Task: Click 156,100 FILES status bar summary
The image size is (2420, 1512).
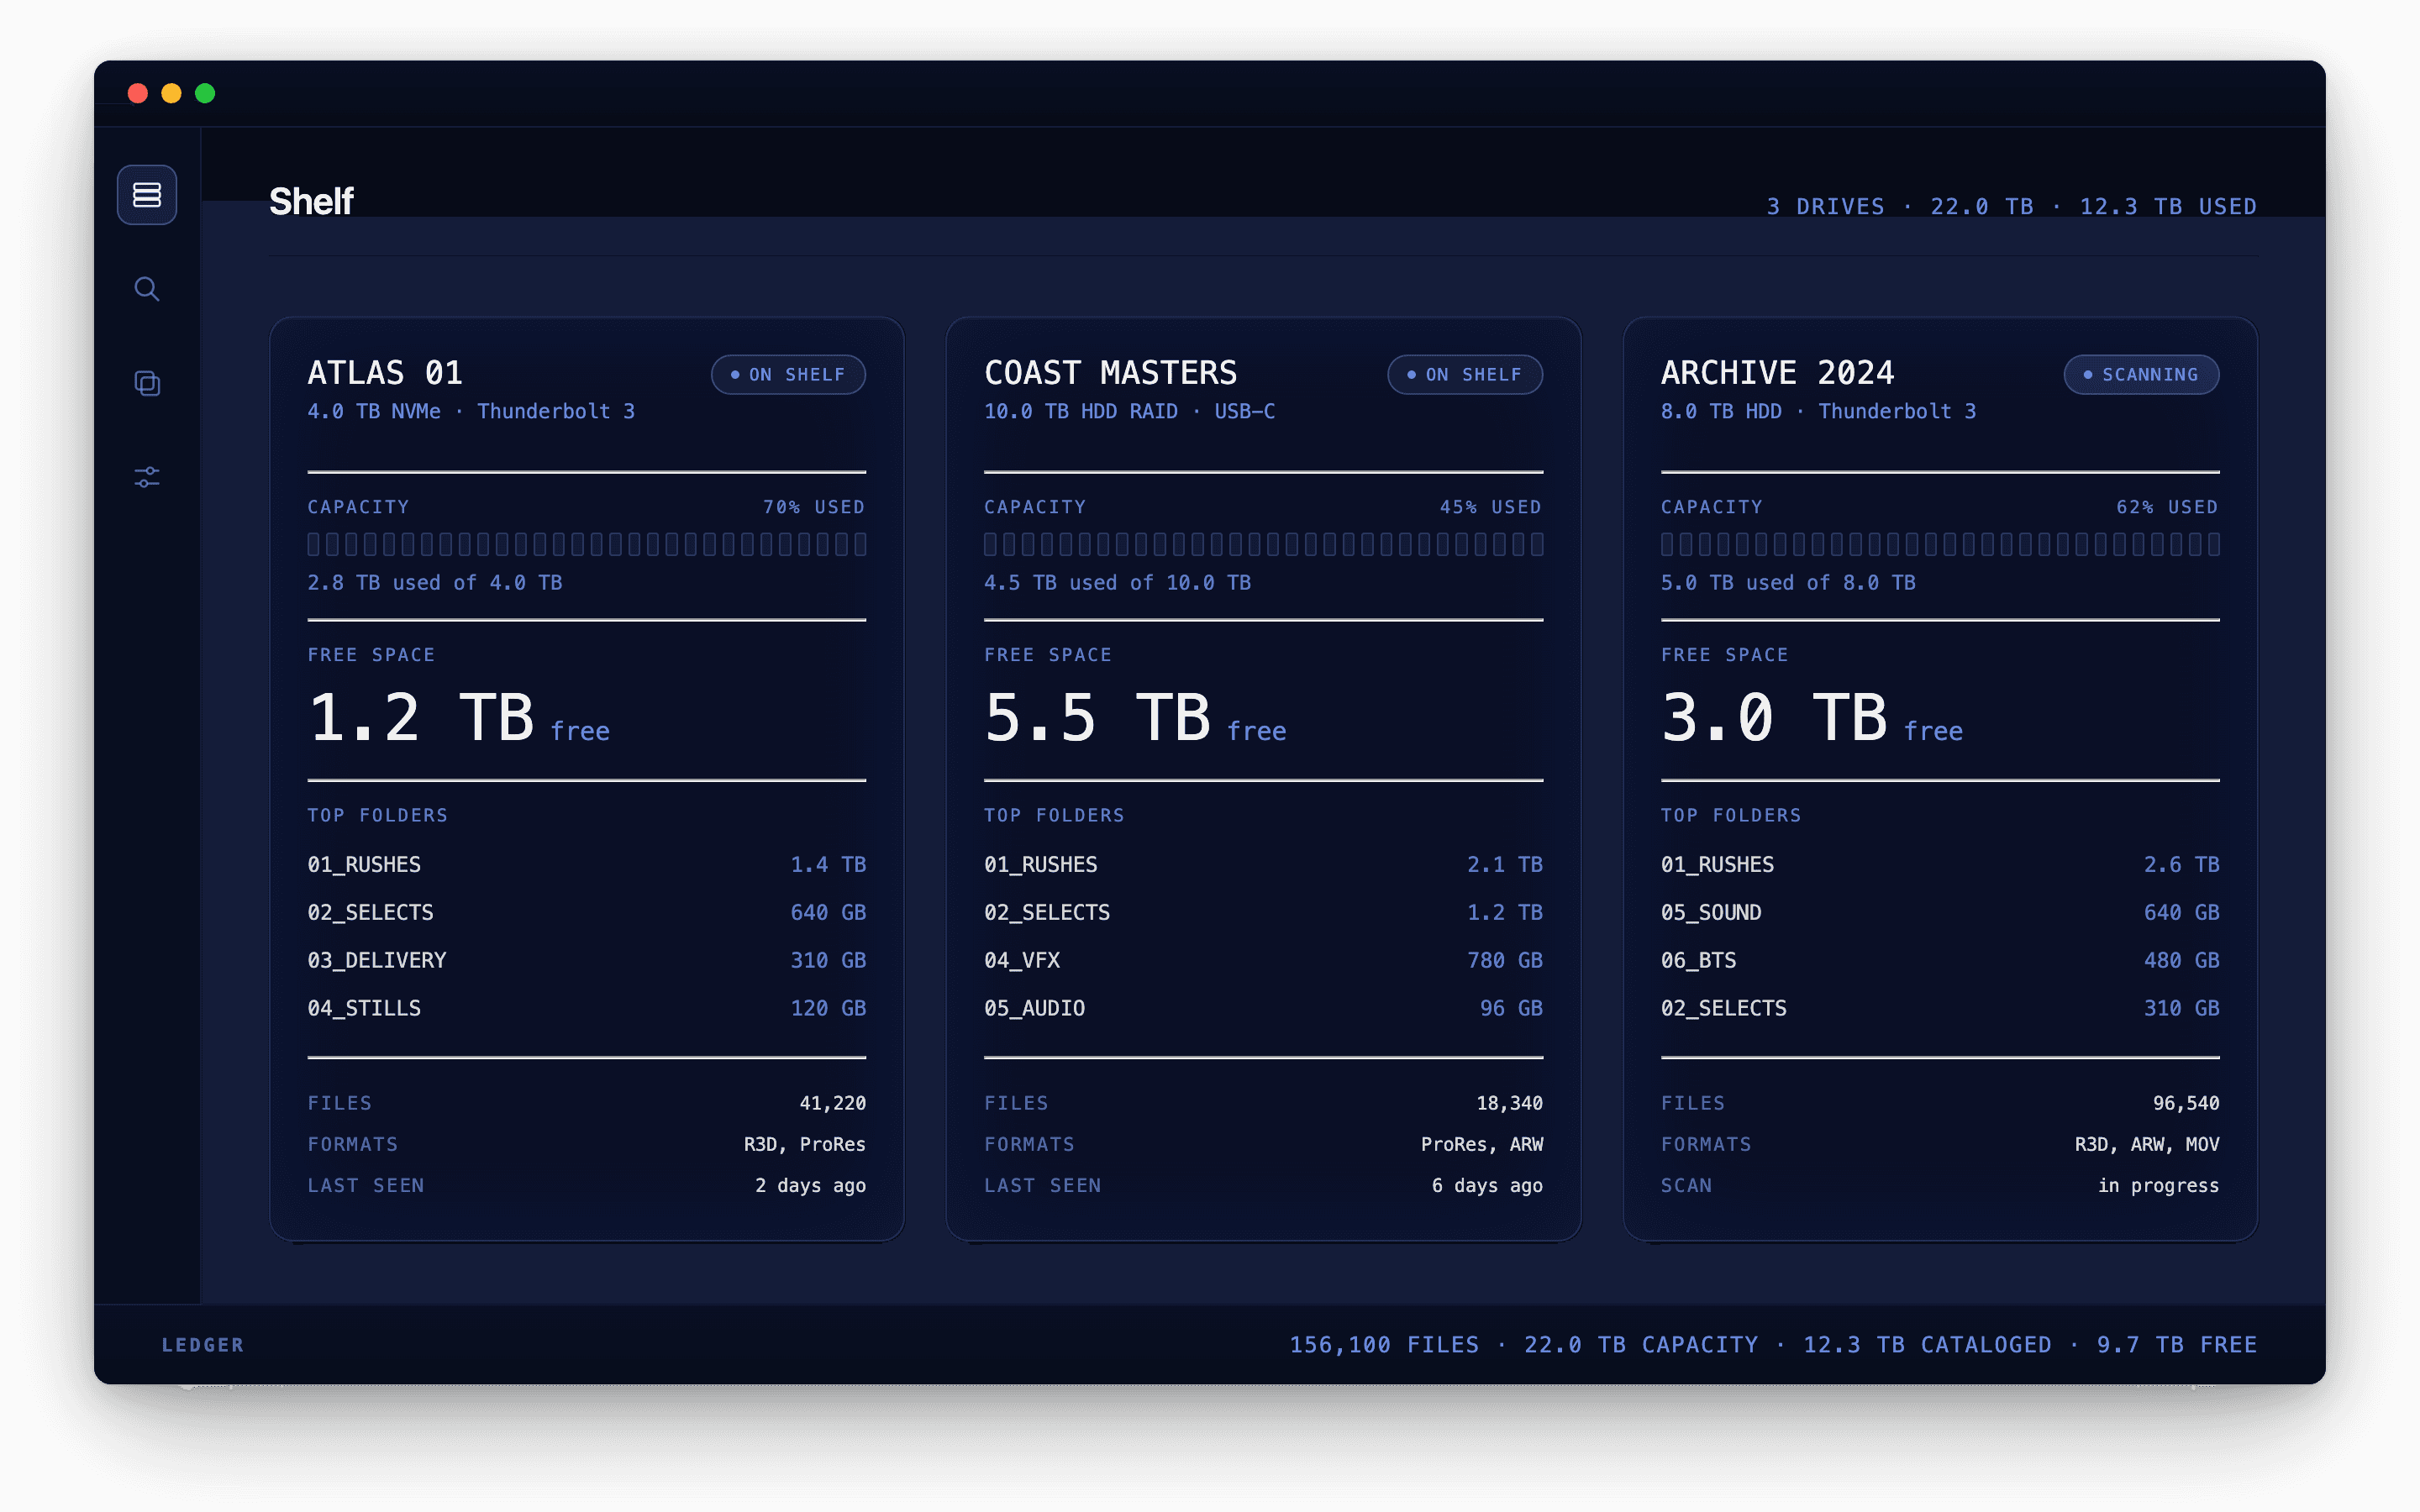Action: tap(1773, 1345)
